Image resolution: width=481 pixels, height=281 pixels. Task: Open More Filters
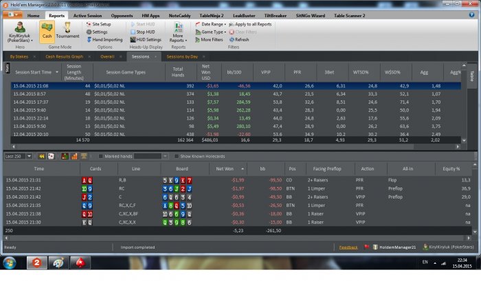[209, 40]
